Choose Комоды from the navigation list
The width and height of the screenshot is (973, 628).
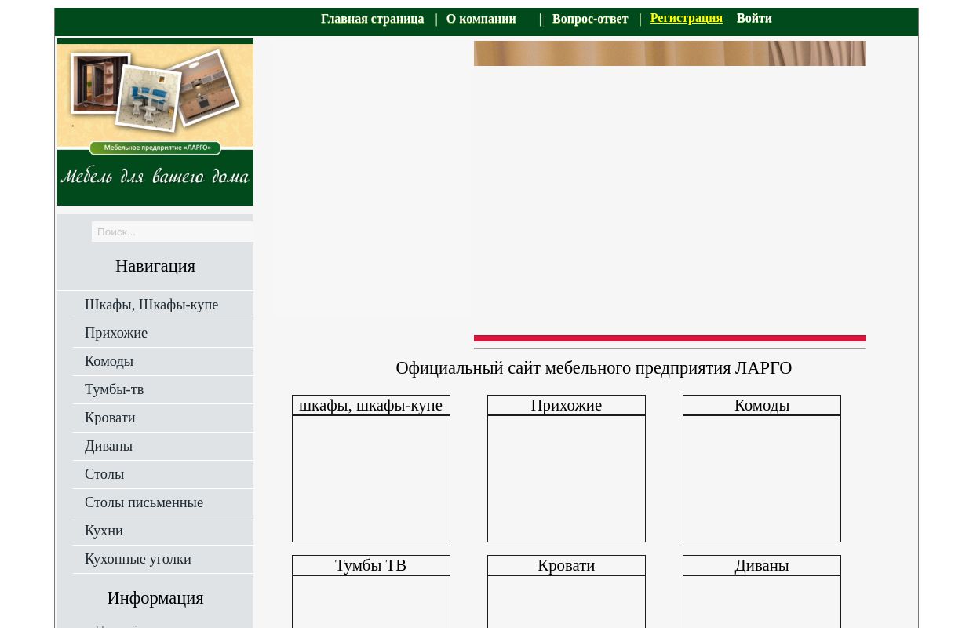click(109, 361)
